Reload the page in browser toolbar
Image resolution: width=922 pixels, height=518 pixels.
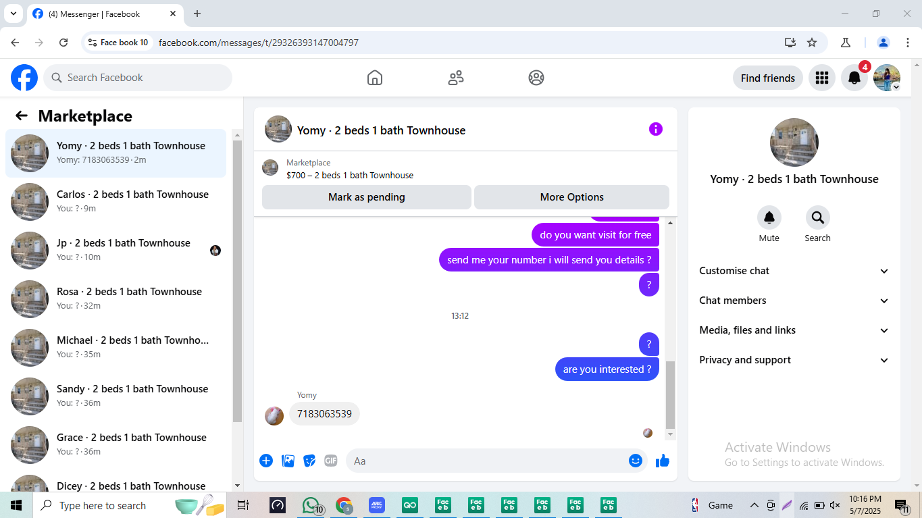click(63, 43)
